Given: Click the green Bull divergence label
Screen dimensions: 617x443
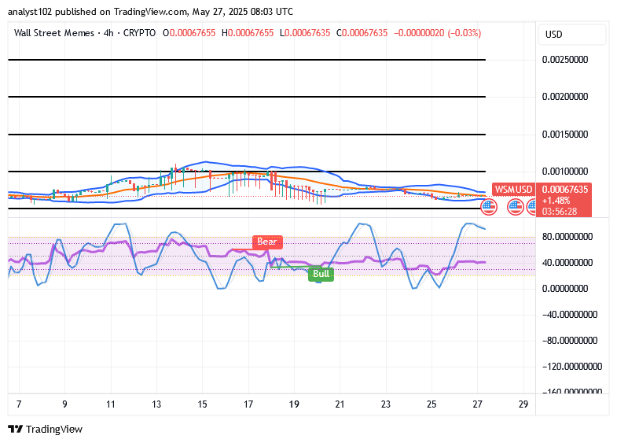Looking at the screenshot, I should pyautogui.click(x=321, y=274).
